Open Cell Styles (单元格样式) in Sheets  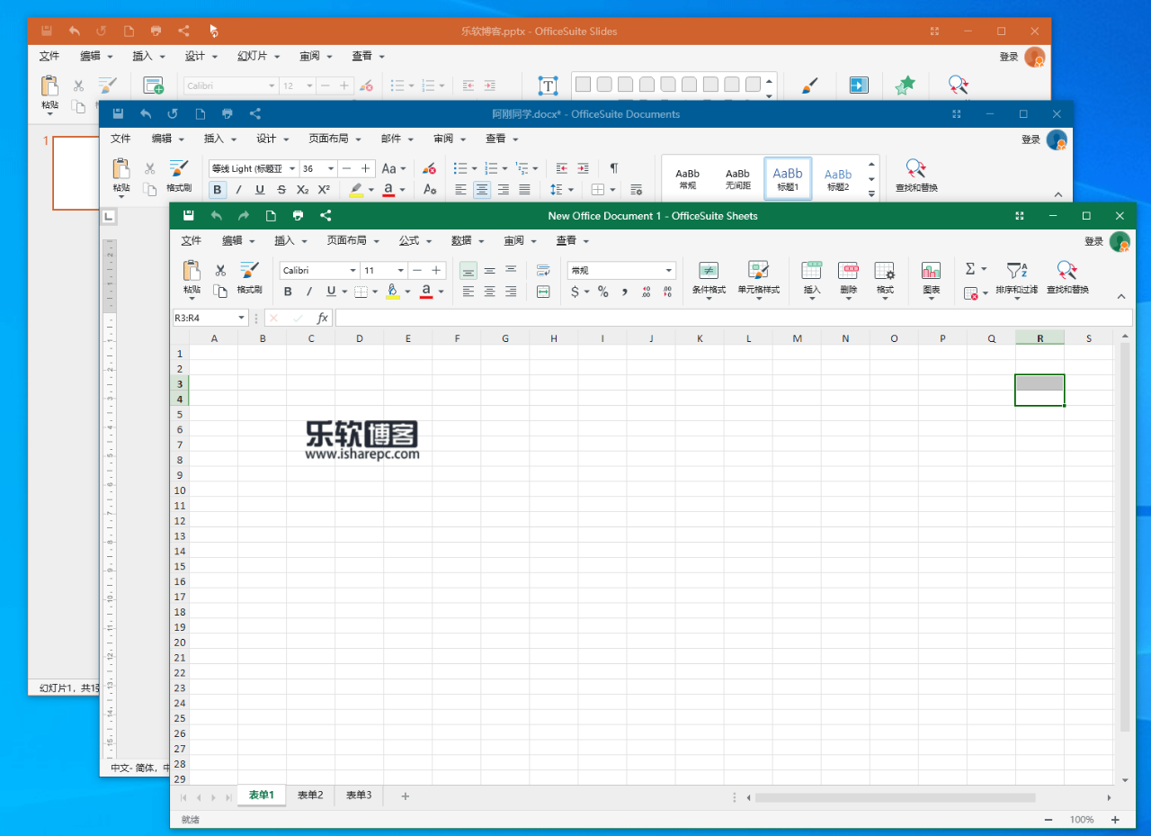(758, 279)
